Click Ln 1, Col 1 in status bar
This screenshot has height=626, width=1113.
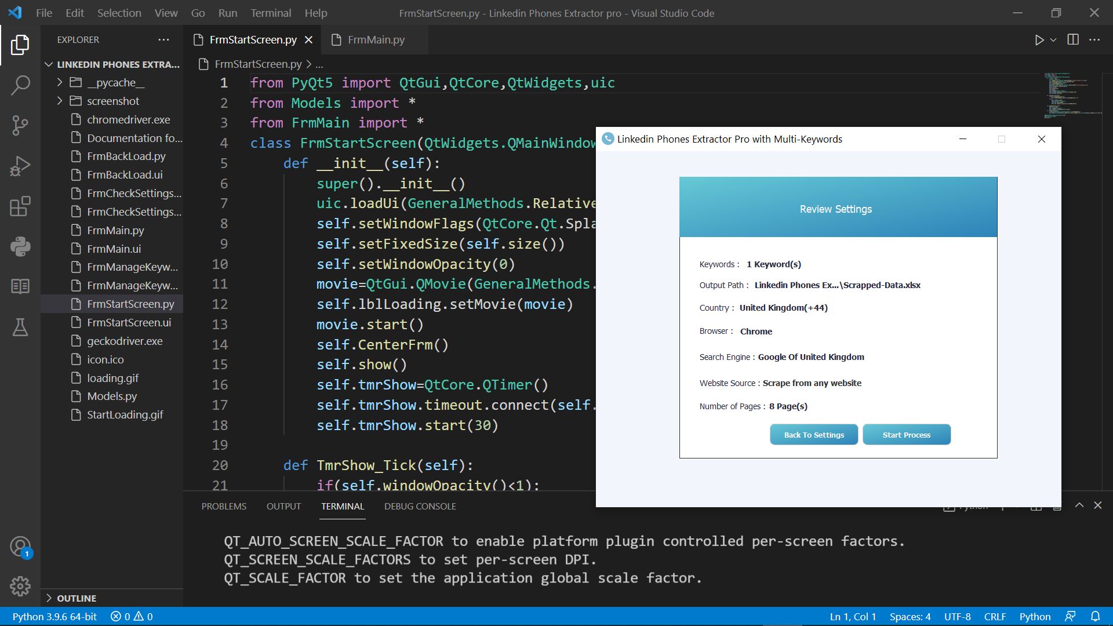[x=853, y=617]
